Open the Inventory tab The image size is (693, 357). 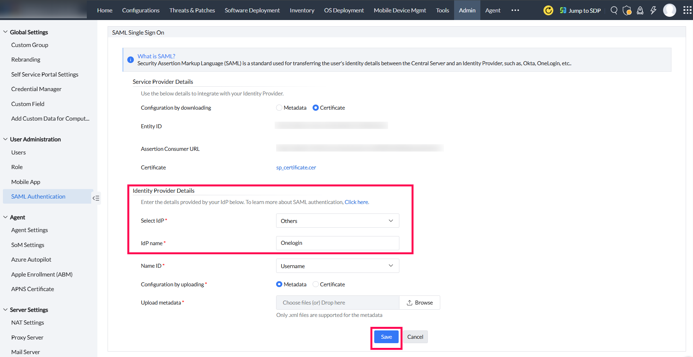click(302, 10)
